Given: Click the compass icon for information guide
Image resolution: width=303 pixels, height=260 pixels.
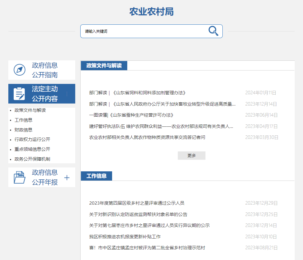Looking at the screenshot, I should (x=20, y=70).
